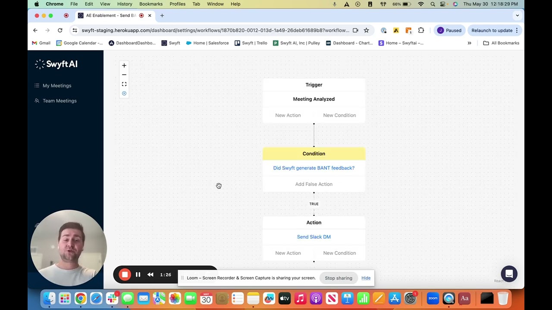Click the MEETING ANALYZED text in Trigger

(x=314, y=99)
